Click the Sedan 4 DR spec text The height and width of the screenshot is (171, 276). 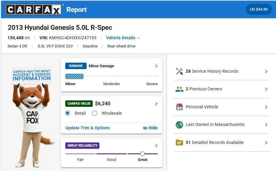(x=17, y=46)
